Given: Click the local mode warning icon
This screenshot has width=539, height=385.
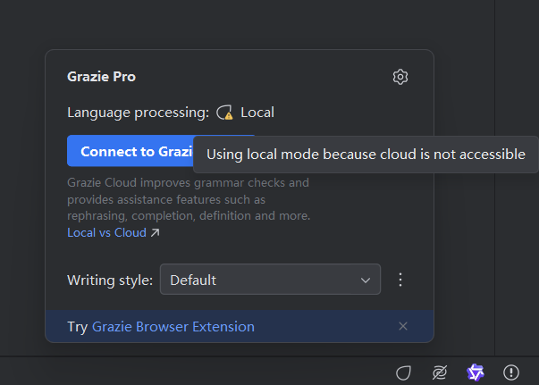Looking at the screenshot, I should pyautogui.click(x=224, y=113).
